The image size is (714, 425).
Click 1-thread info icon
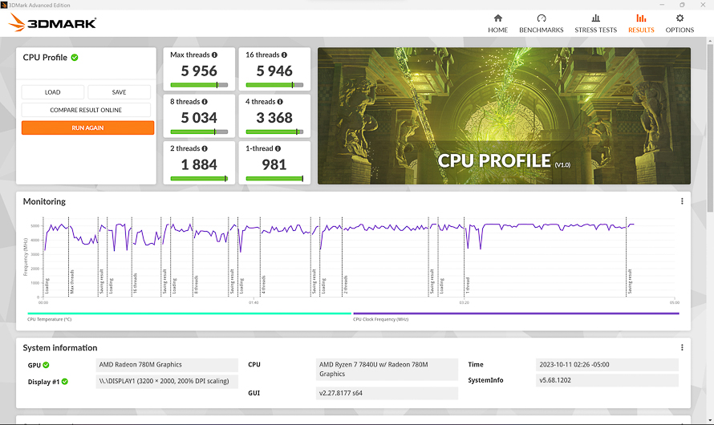pos(278,148)
